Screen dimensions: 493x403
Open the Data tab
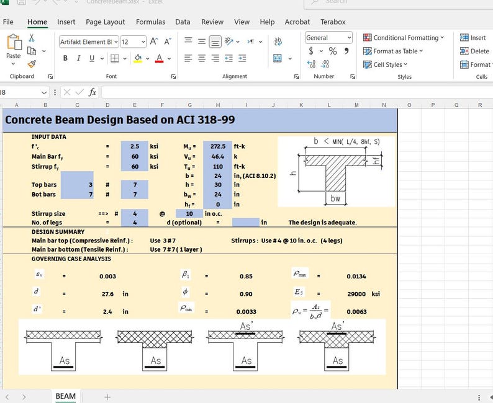pyautogui.click(x=183, y=22)
